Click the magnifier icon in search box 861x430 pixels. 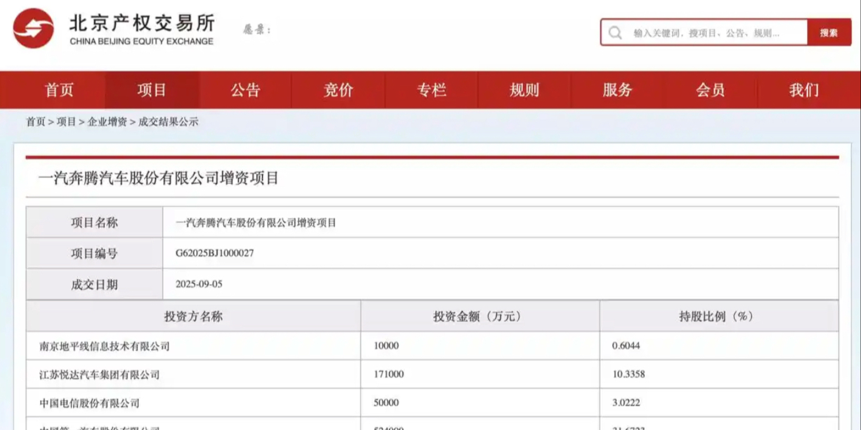(615, 32)
